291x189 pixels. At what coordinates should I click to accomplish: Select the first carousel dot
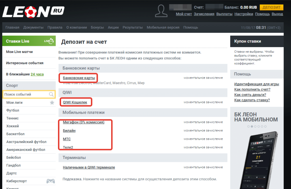pyautogui.click(x=248, y=126)
